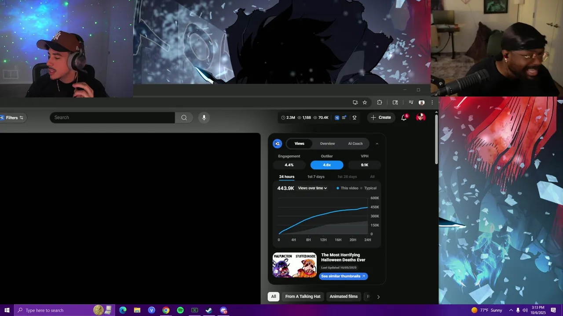Open the Chrome three-dot menu

pos(432,102)
